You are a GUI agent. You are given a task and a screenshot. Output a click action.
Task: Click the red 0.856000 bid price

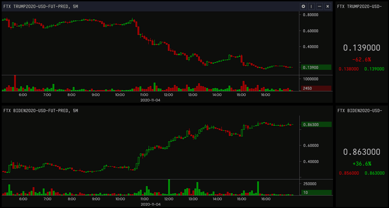(349, 173)
